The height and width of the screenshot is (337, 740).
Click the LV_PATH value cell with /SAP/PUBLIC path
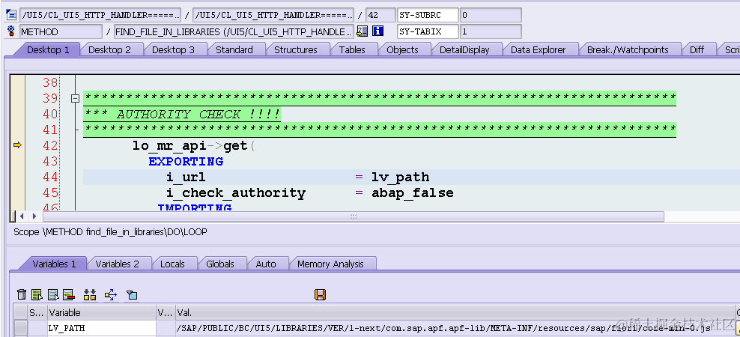(455, 328)
